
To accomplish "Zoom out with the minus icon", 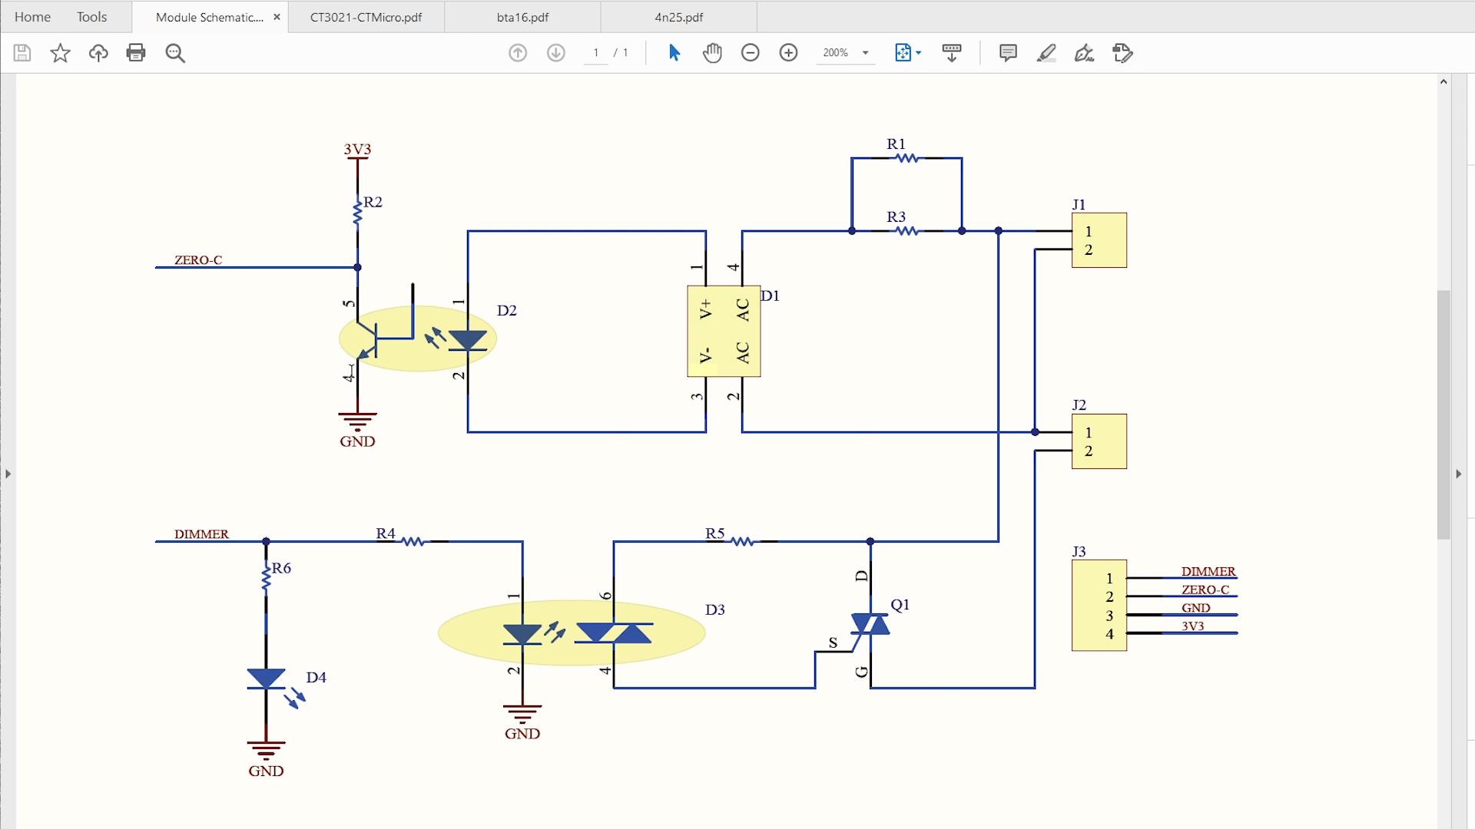I will pyautogui.click(x=751, y=52).
